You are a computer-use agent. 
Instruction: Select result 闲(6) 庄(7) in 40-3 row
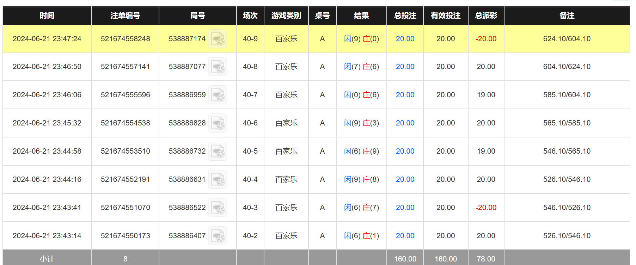(361, 208)
